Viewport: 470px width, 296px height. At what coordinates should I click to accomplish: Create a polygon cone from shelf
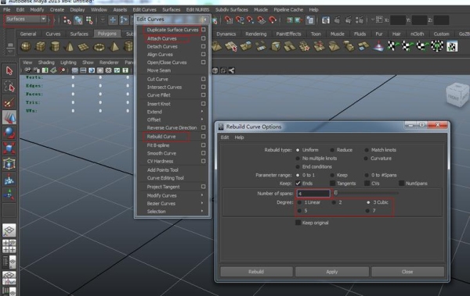pos(70,47)
